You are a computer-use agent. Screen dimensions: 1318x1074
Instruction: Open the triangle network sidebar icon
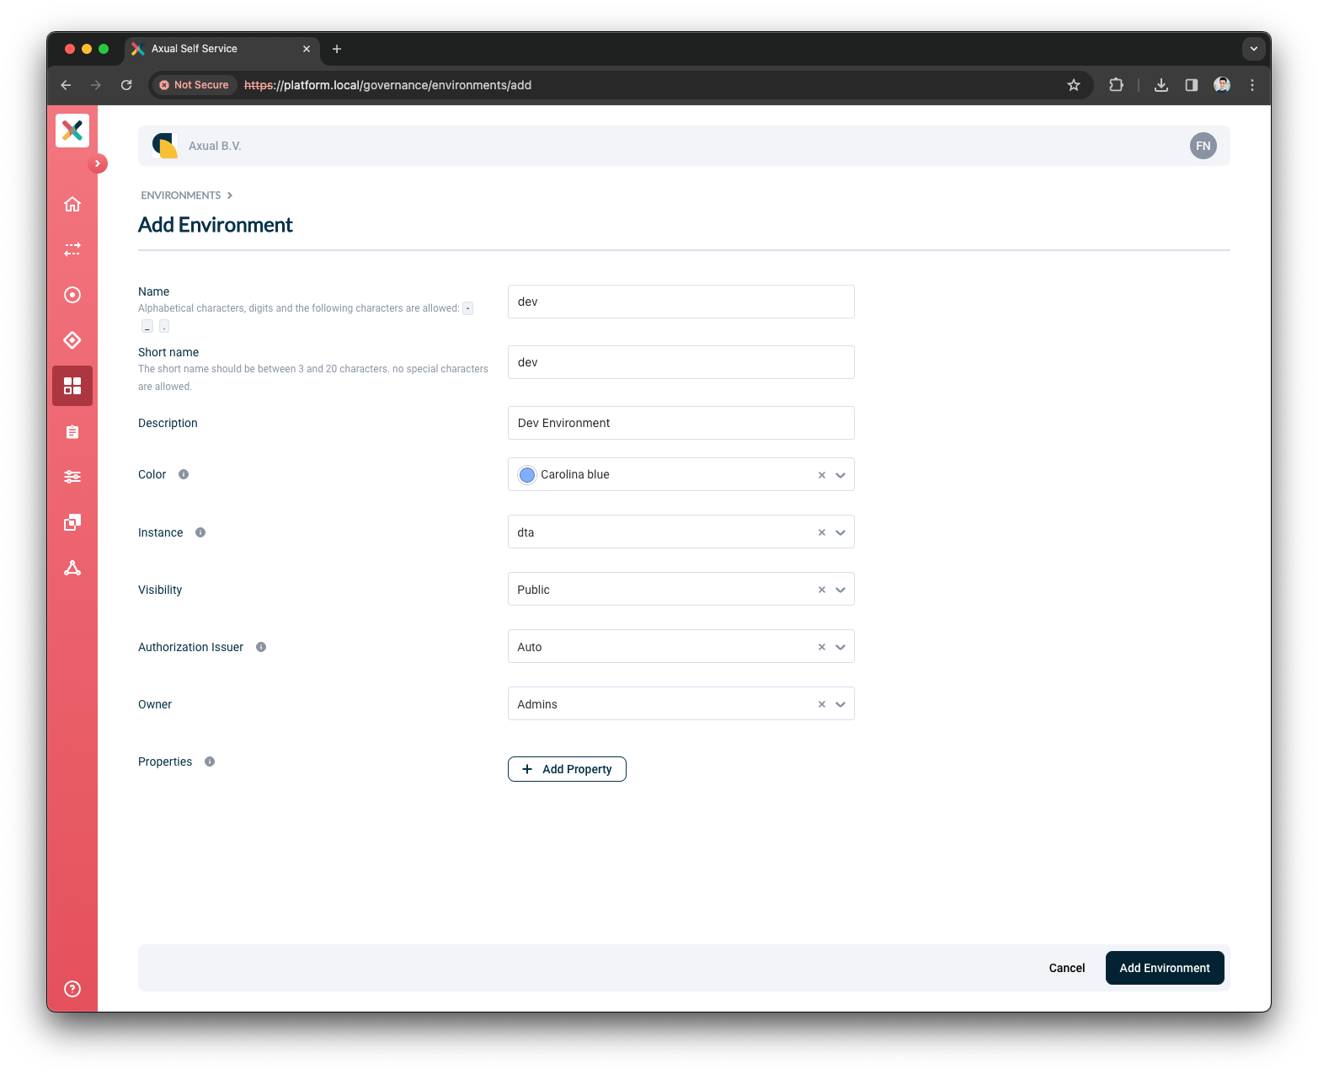tap(72, 568)
